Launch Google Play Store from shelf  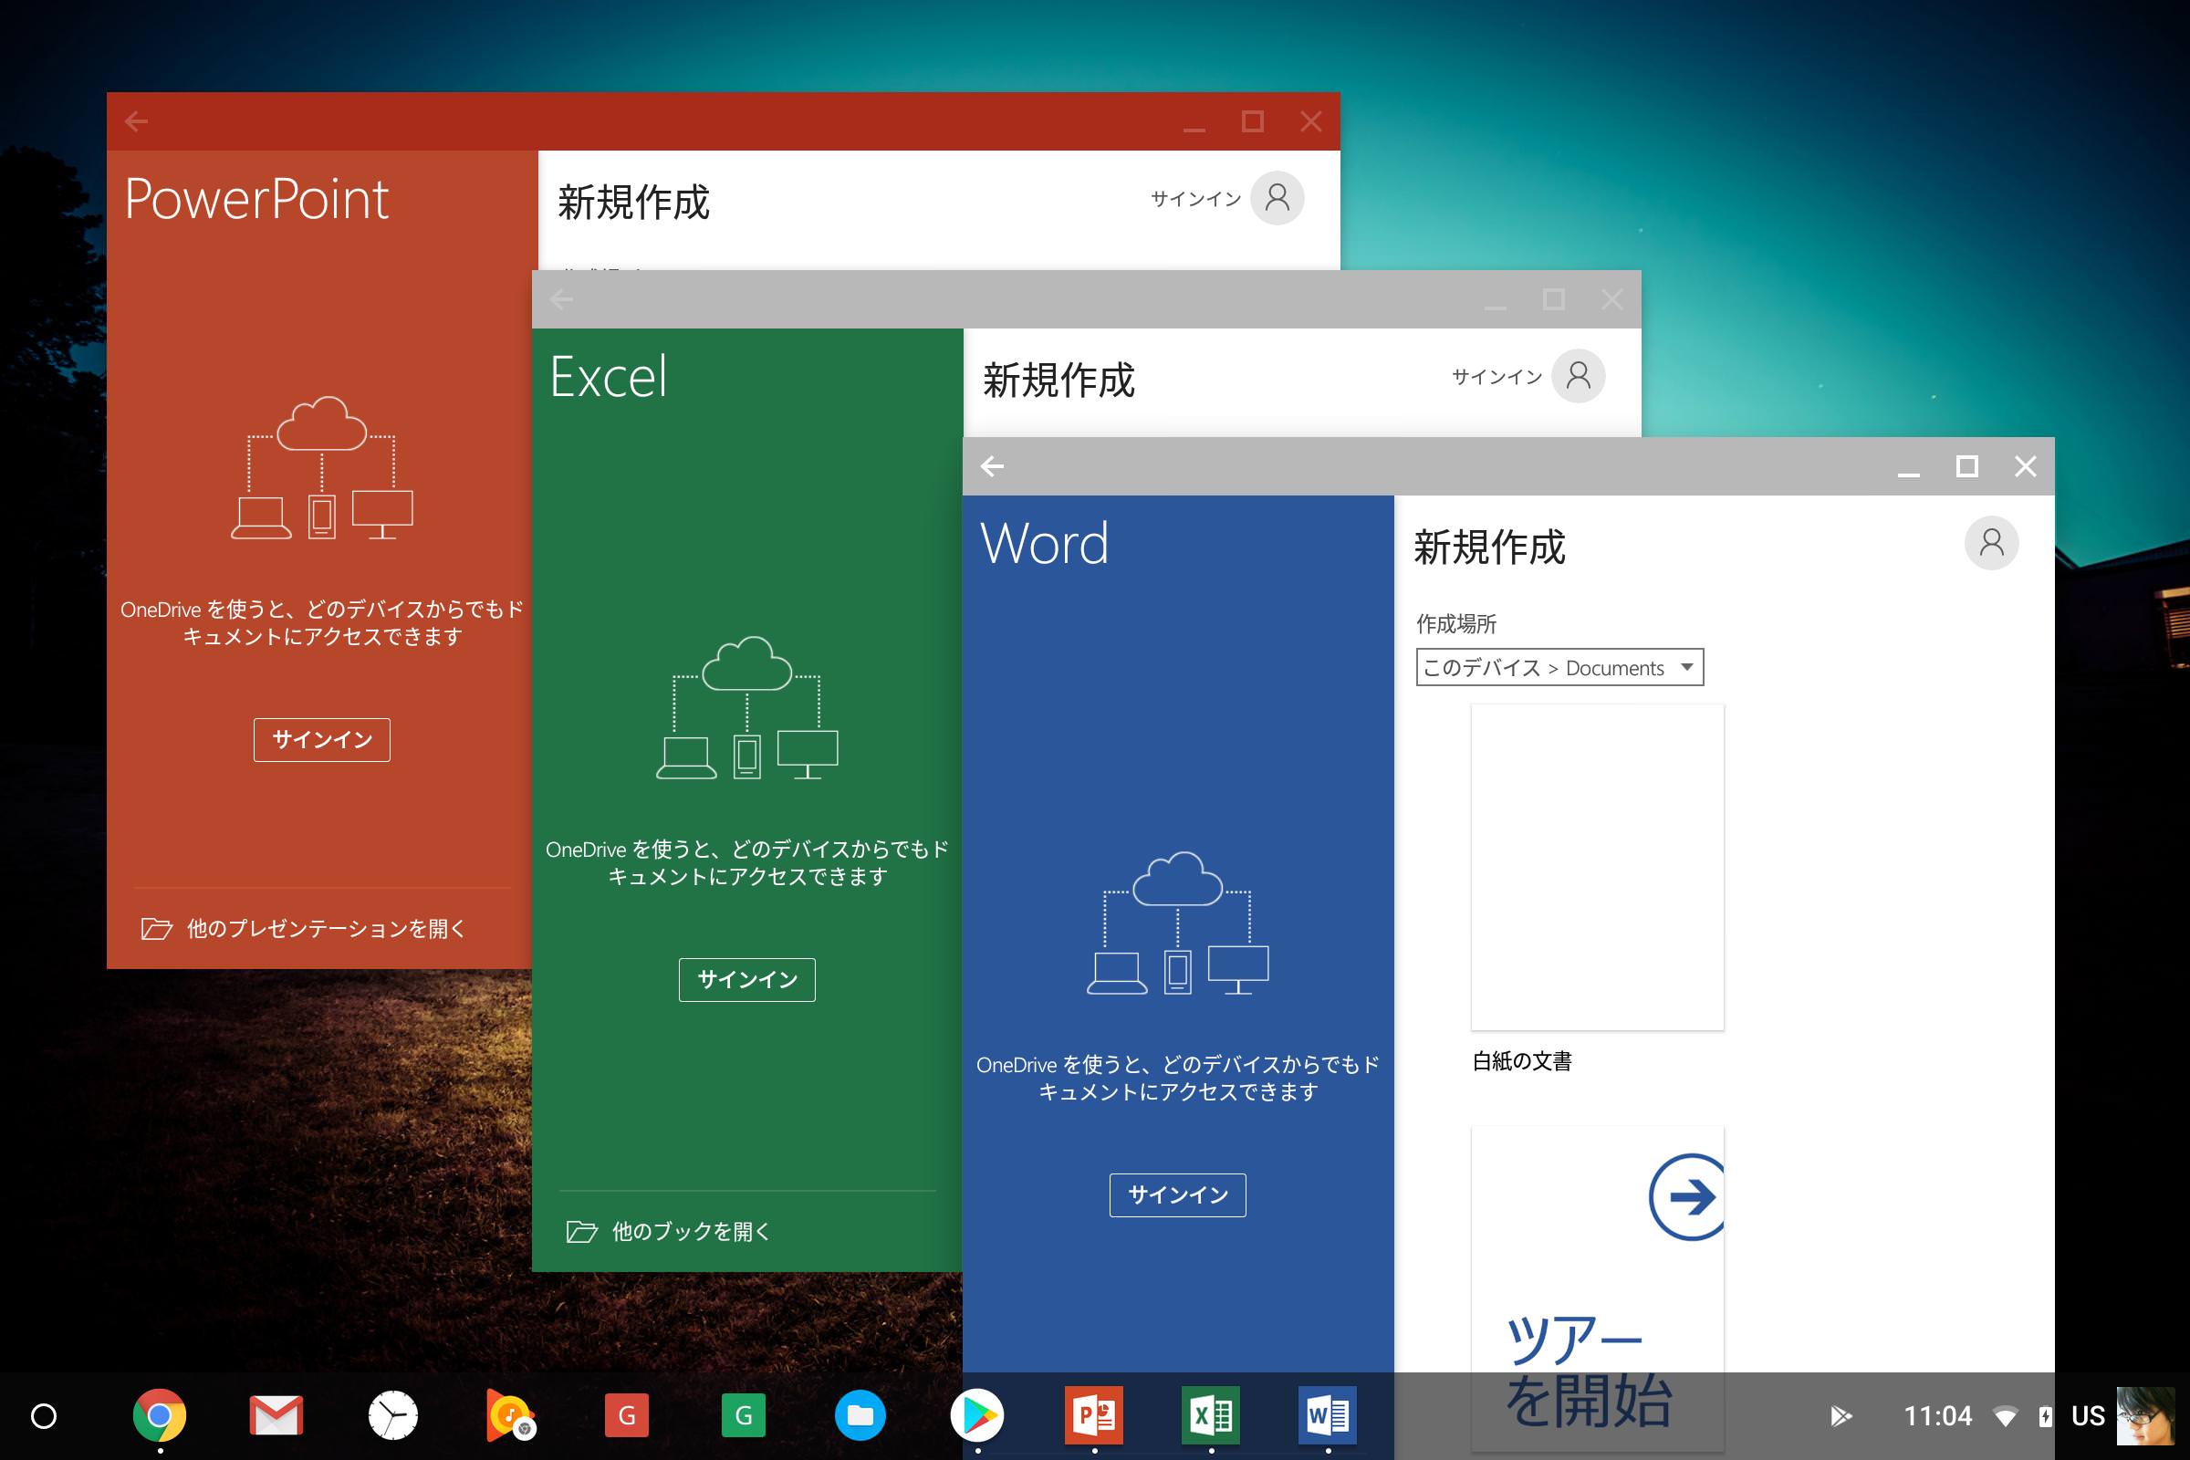pos(976,1415)
